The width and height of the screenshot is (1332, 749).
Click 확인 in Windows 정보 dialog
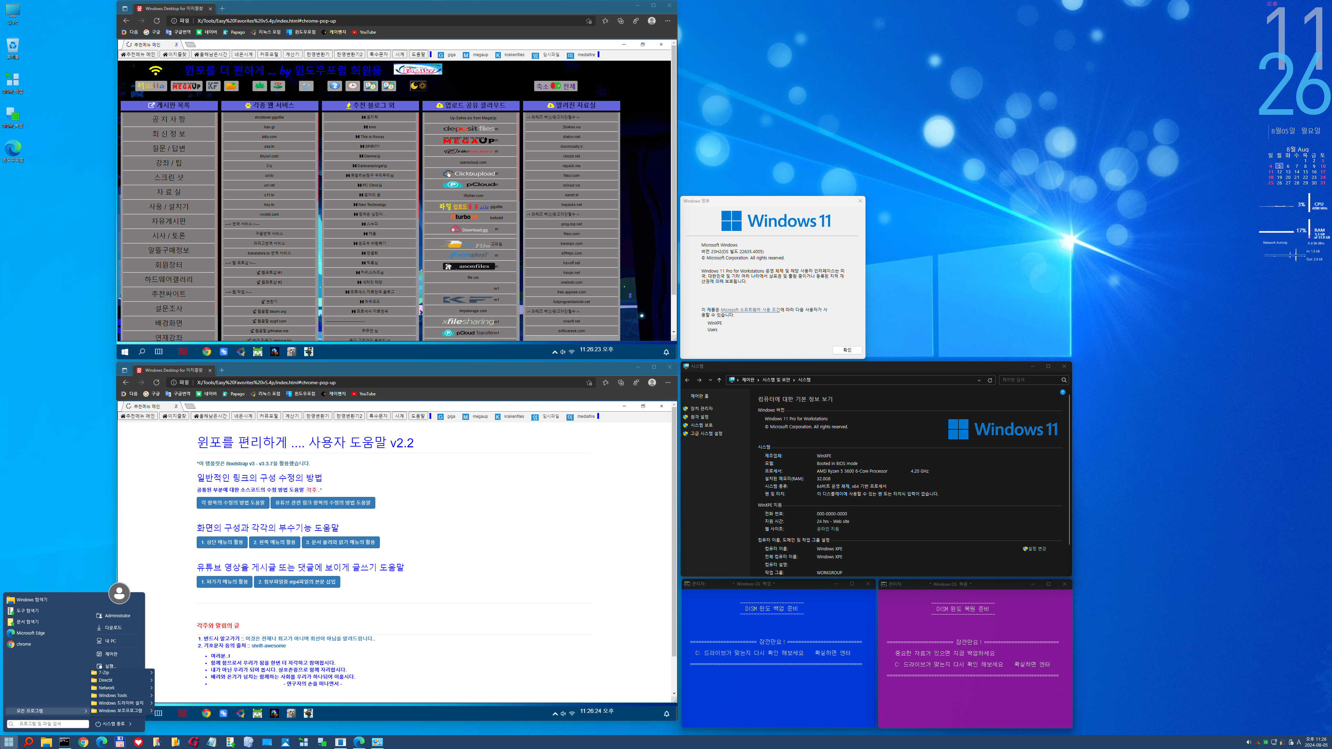pyautogui.click(x=847, y=350)
